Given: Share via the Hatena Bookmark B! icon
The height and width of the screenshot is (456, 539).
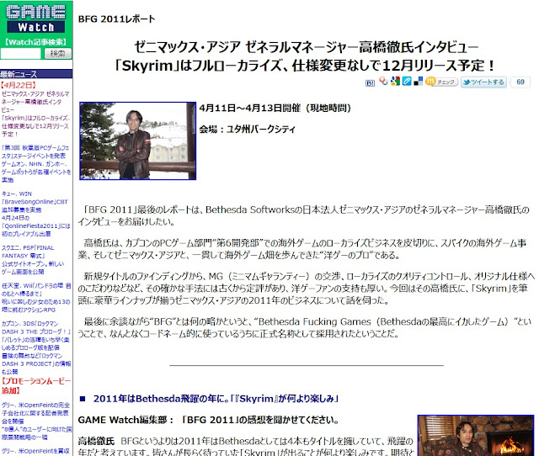Looking at the screenshot, I should [x=370, y=83].
